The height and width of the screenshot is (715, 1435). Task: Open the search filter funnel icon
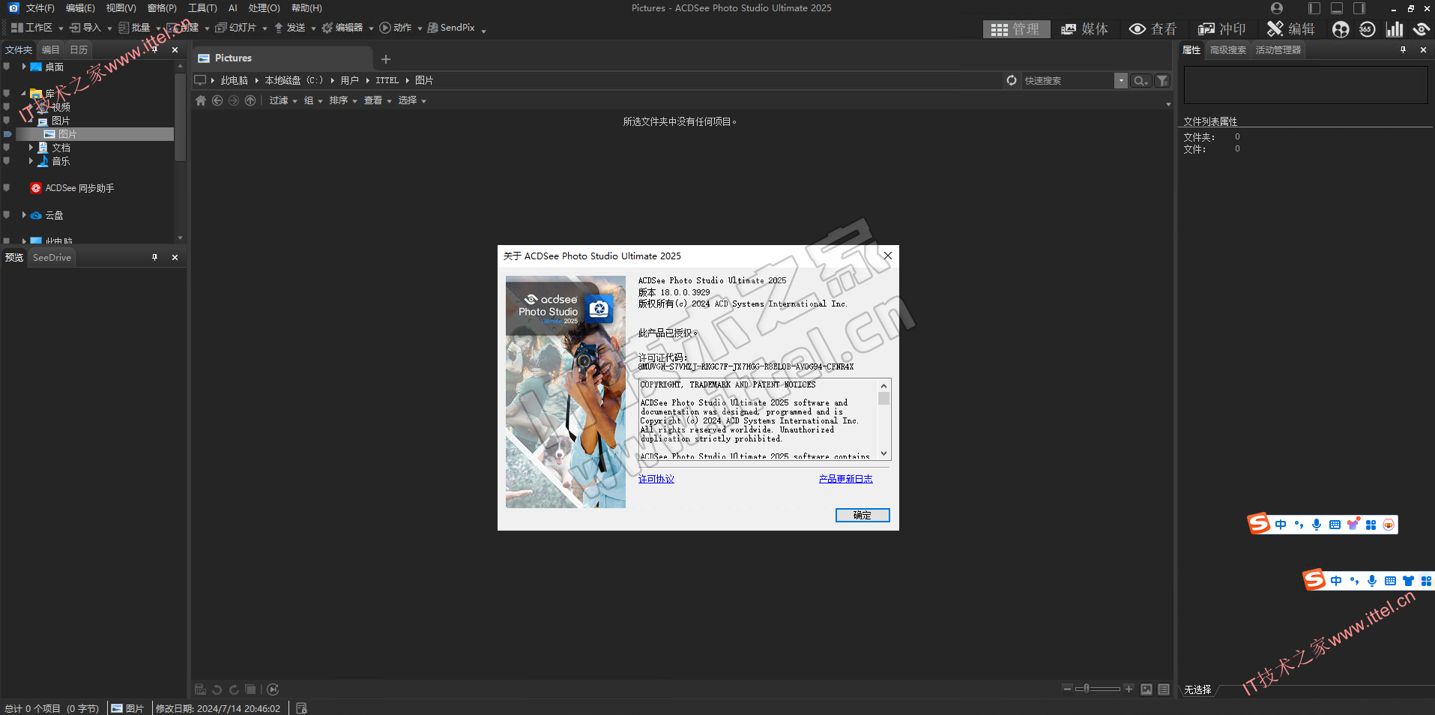point(1162,80)
